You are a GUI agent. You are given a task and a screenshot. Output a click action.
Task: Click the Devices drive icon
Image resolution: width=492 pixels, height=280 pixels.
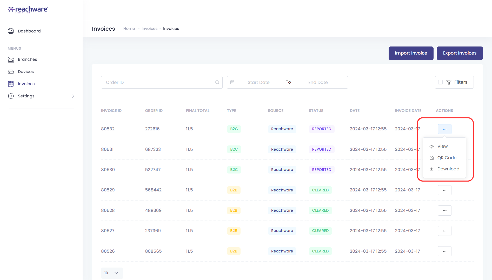pos(11,72)
